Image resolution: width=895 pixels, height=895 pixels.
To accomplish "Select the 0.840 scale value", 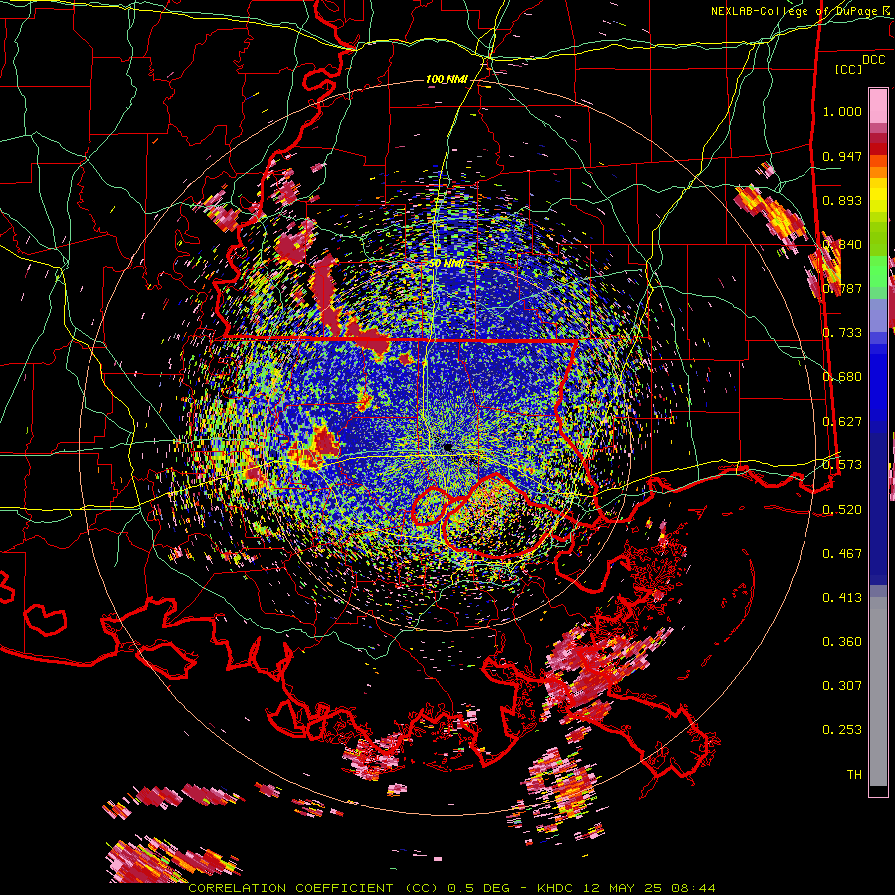I will (x=842, y=245).
